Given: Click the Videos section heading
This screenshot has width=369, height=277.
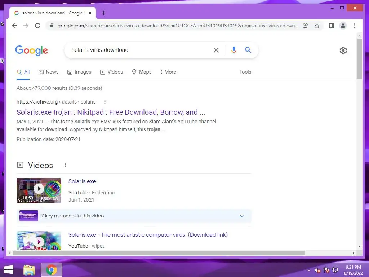Looking at the screenshot, I should pos(40,165).
